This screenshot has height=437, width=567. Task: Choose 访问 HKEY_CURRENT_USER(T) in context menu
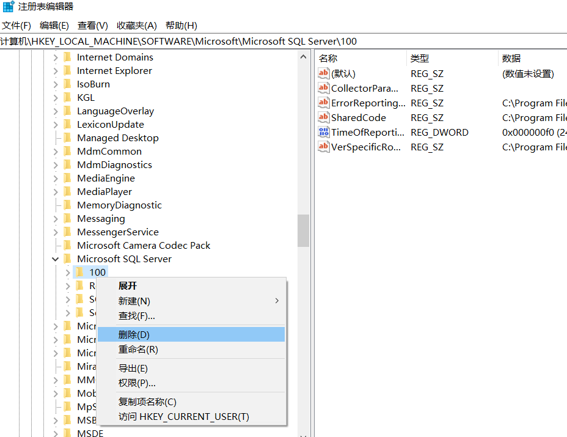click(x=191, y=417)
